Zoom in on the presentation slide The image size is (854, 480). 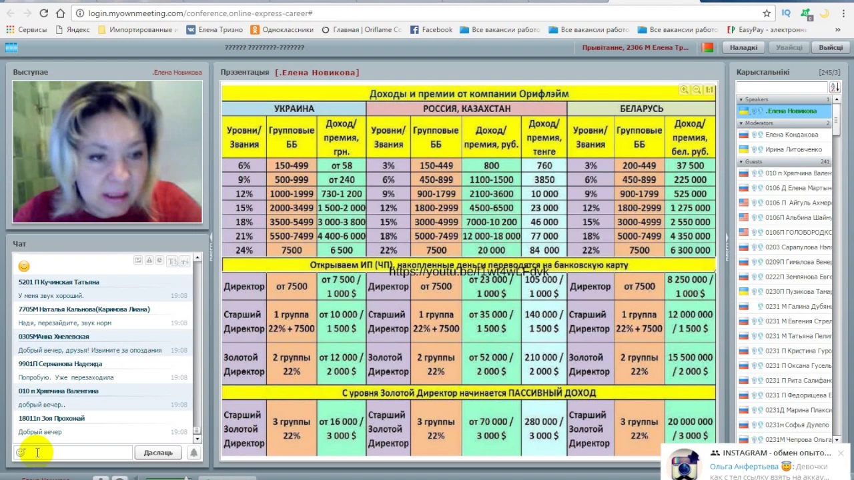tap(685, 90)
